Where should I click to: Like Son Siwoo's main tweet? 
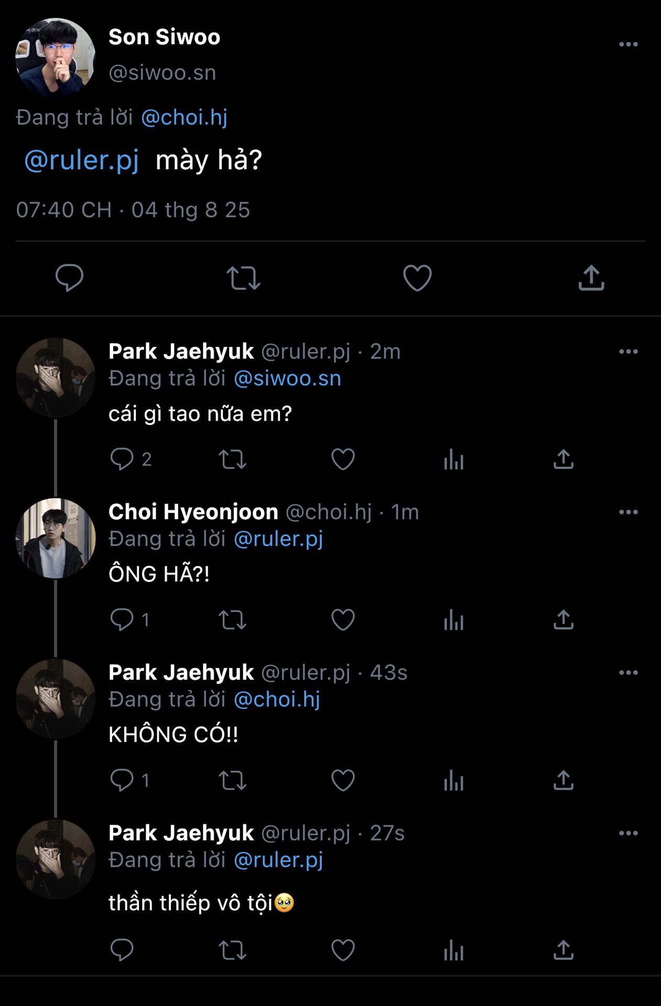(x=417, y=278)
